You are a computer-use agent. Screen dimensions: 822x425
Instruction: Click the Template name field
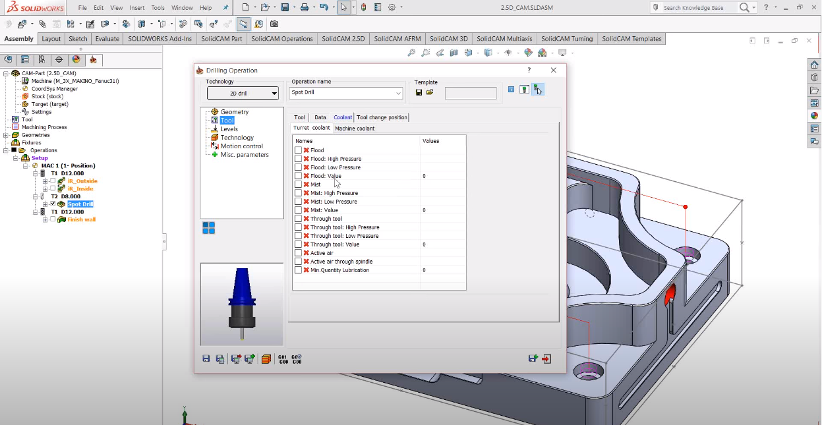pyautogui.click(x=471, y=93)
